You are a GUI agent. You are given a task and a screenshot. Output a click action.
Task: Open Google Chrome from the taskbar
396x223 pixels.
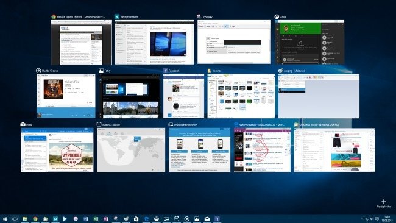click(x=35, y=219)
